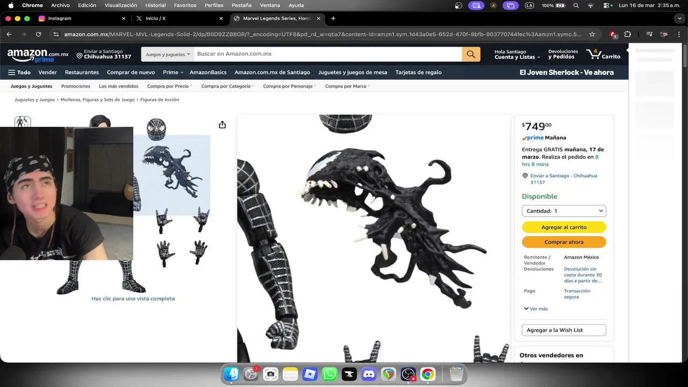The image size is (688, 387).
Task: Expand Ver más seller details
Action: 536,309
